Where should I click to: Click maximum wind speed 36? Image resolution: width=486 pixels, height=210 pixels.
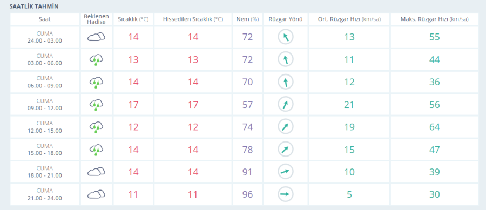point(435,83)
